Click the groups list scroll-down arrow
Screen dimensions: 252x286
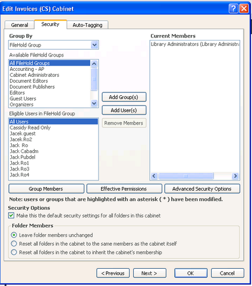[94, 103]
